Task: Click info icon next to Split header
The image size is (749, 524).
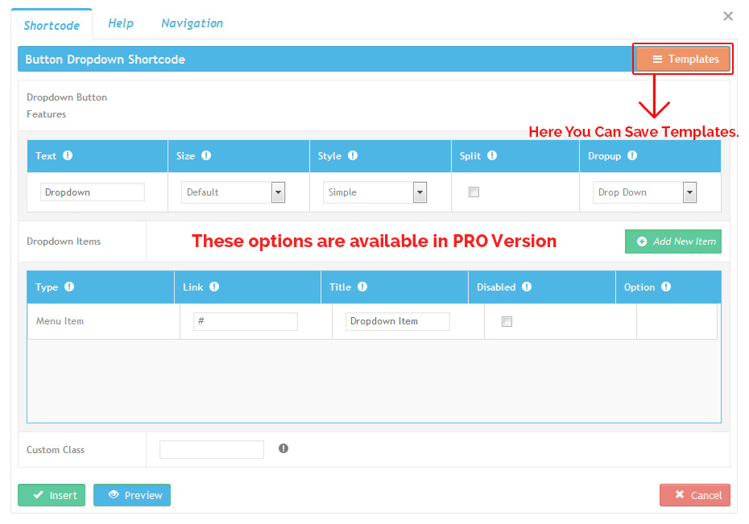Action: click(492, 156)
